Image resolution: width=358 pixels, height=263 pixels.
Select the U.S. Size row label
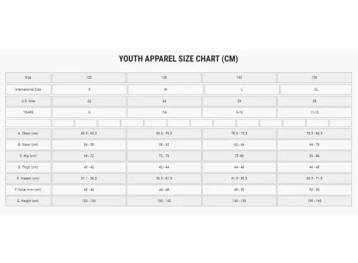click(x=28, y=101)
